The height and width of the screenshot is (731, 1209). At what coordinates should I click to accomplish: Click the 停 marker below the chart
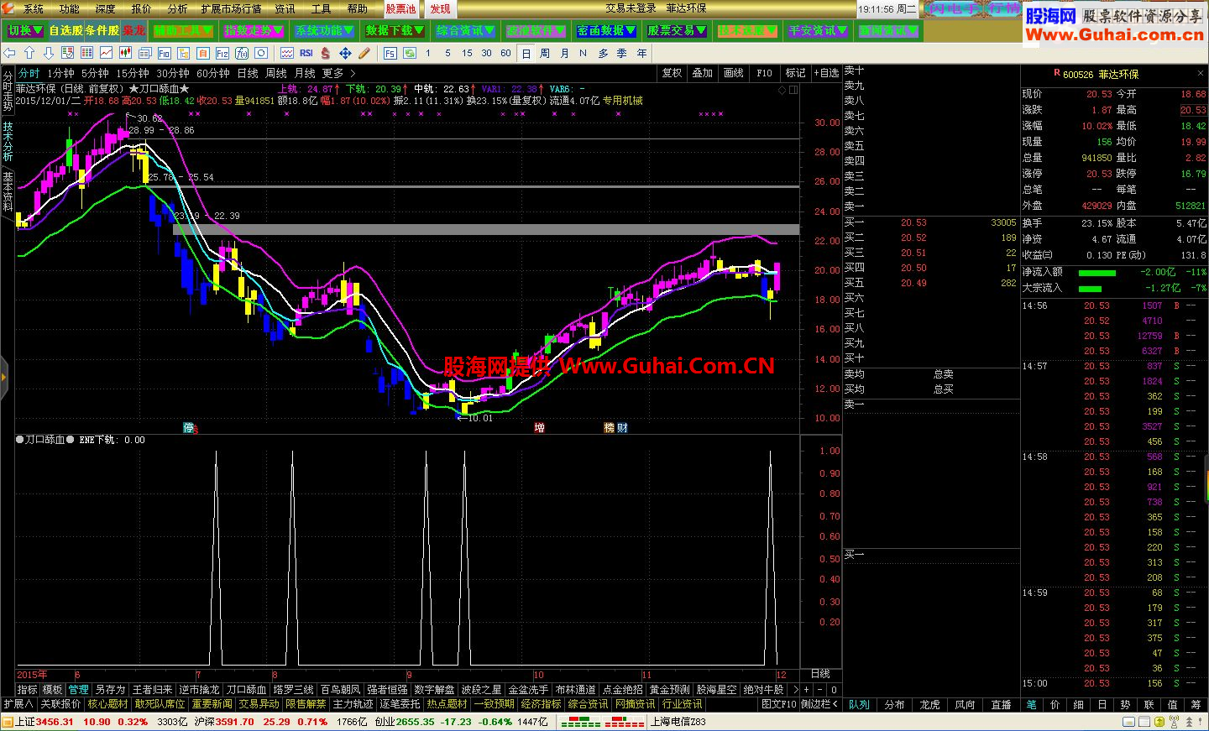tap(189, 428)
